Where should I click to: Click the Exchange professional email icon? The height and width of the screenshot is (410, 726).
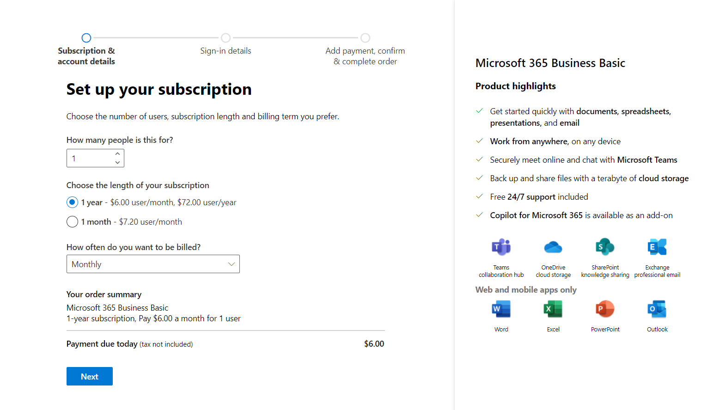pyautogui.click(x=657, y=247)
